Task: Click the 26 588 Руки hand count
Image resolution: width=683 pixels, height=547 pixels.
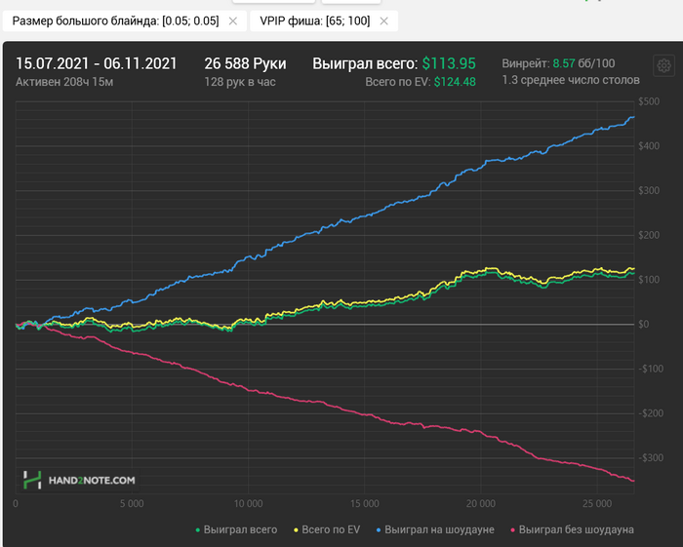Action: point(245,63)
